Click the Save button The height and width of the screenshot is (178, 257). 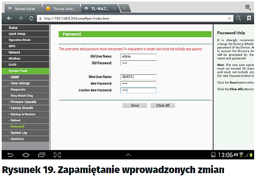135,105
